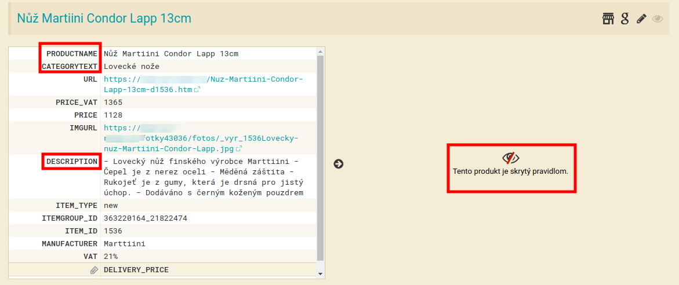
Task: Click the shop storefront icon in header
Action: click(608, 19)
